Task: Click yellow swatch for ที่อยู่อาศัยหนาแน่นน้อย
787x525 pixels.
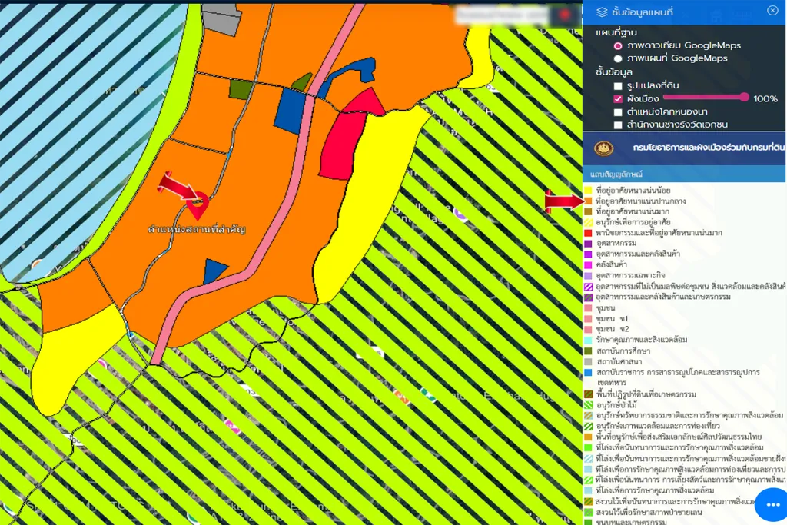Action: pyautogui.click(x=588, y=190)
